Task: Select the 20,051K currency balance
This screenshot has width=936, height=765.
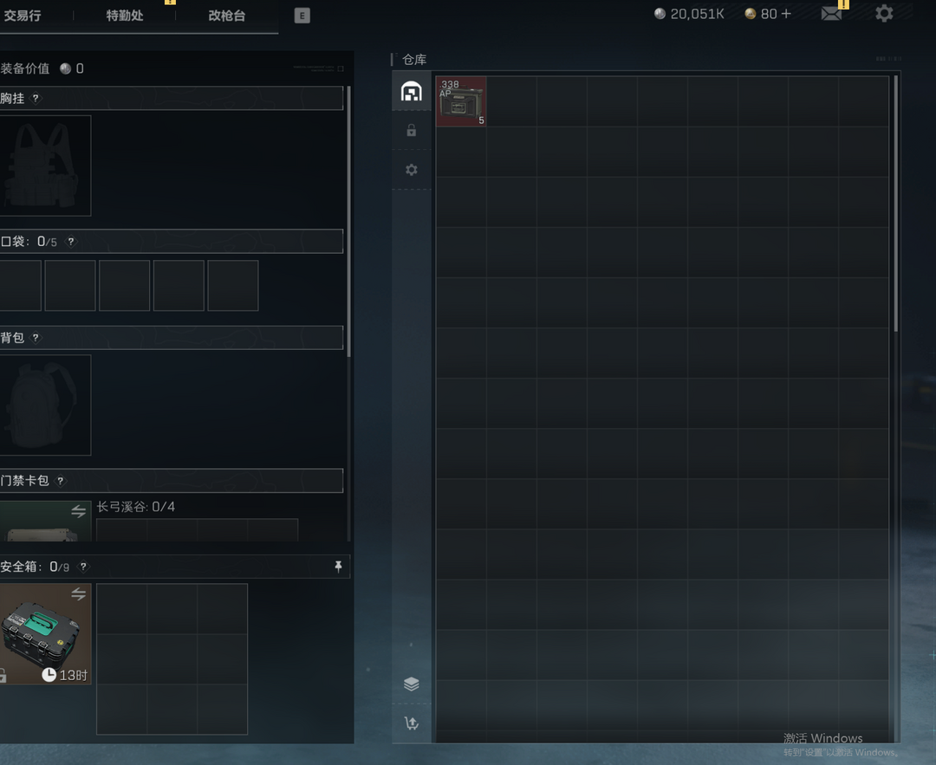Action: coord(690,14)
